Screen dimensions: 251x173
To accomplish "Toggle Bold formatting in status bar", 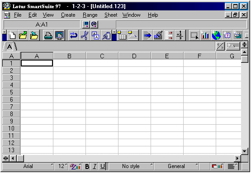I will [87, 166].
